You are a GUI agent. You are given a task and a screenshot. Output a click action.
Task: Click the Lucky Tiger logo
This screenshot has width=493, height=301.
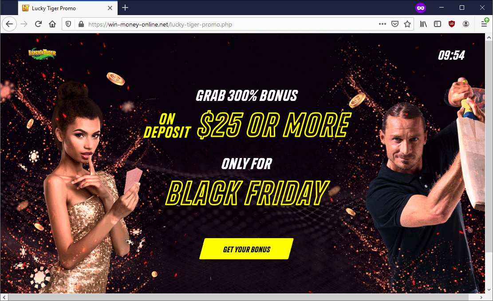click(42, 53)
